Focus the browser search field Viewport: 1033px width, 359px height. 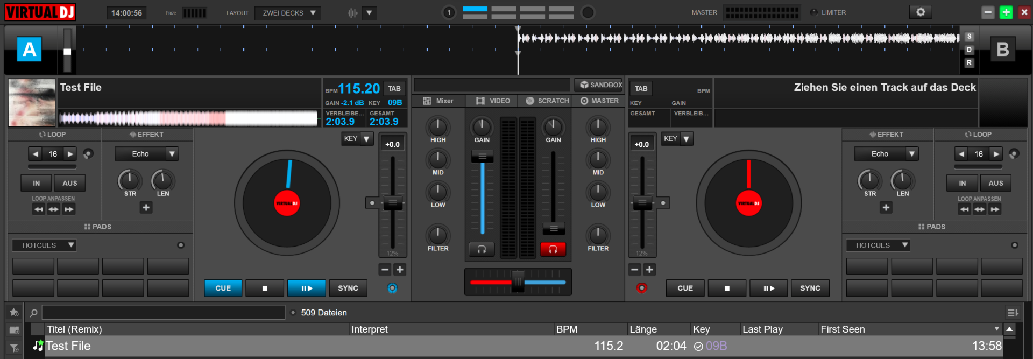[x=164, y=313]
